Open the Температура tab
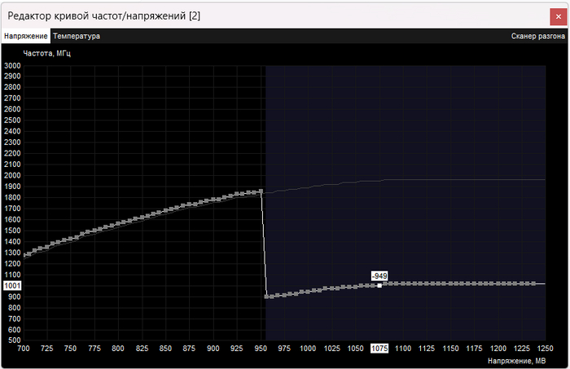The width and height of the screenshot is (570, 369). pos(77,36)
